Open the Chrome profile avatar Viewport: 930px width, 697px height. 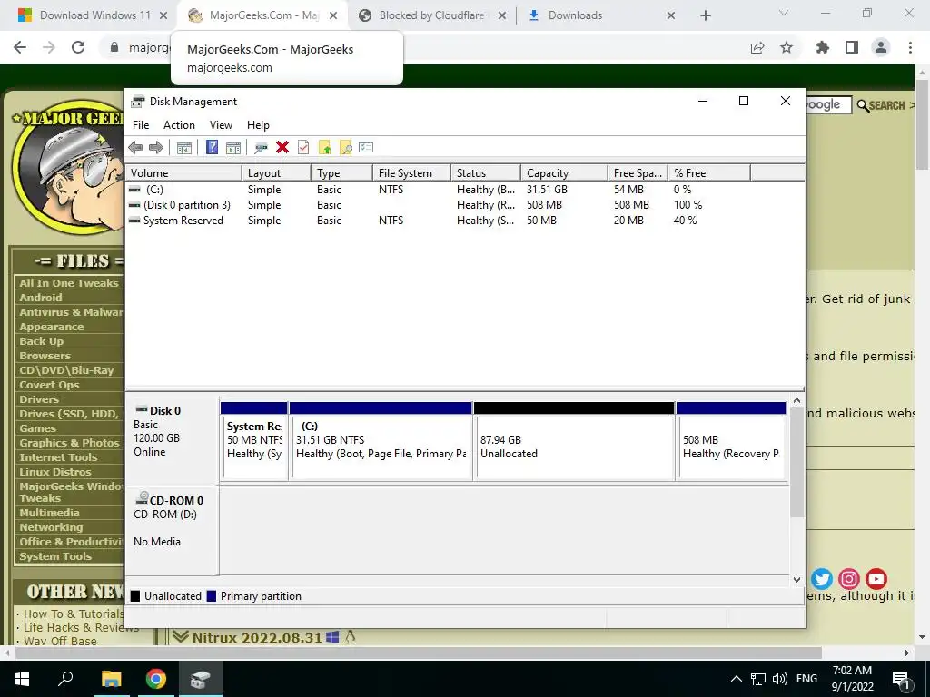pyautogui.click(x=881, y=47)
